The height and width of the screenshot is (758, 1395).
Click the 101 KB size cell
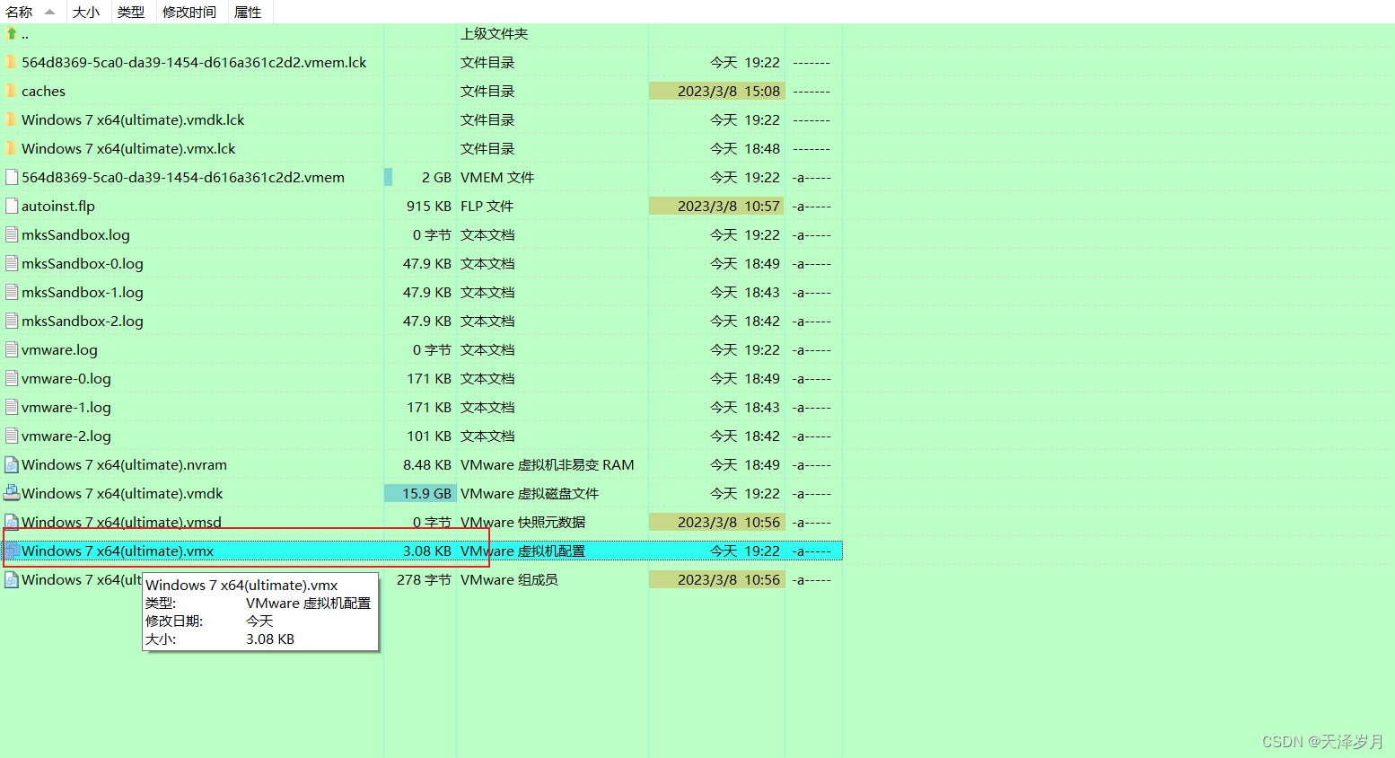point(429,436)
